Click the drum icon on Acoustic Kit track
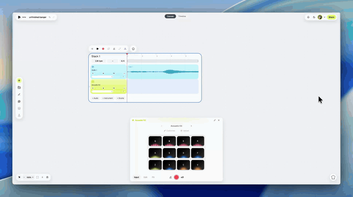This screenshot has height=197, width=353. click(93, 82)
